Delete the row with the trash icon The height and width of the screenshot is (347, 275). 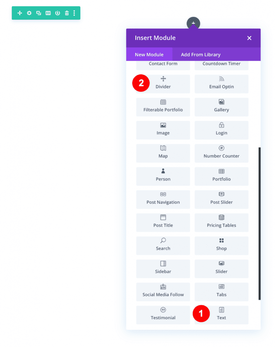67,13
